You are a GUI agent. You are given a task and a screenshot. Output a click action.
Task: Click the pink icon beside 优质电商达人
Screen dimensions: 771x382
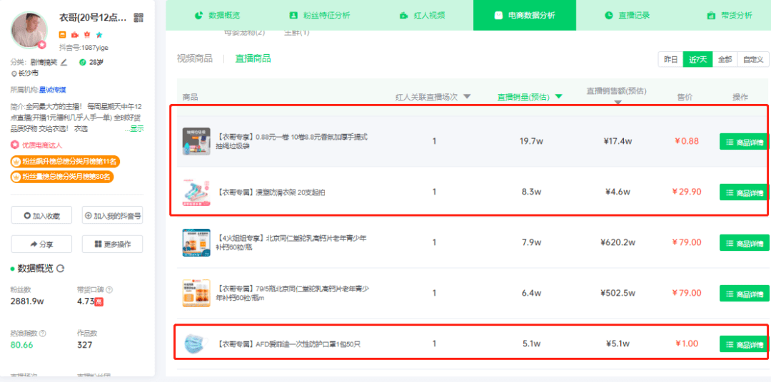[x=14, y=145]
